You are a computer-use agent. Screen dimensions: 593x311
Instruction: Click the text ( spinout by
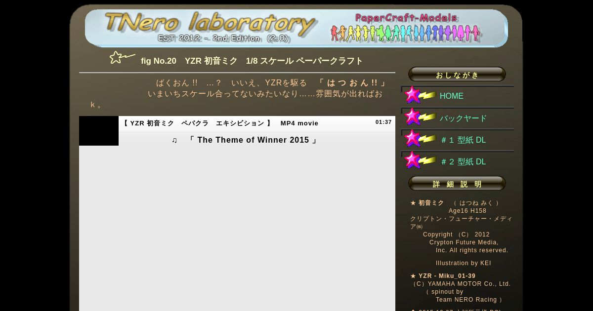[445, 292]
